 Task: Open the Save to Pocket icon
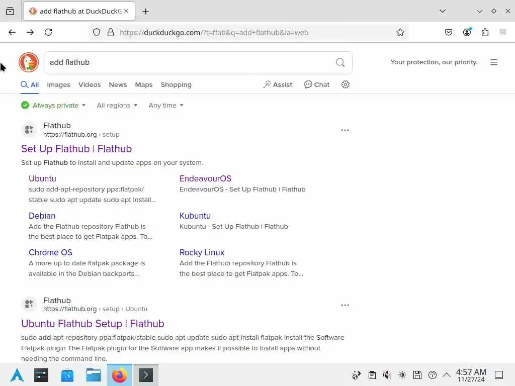449,32
